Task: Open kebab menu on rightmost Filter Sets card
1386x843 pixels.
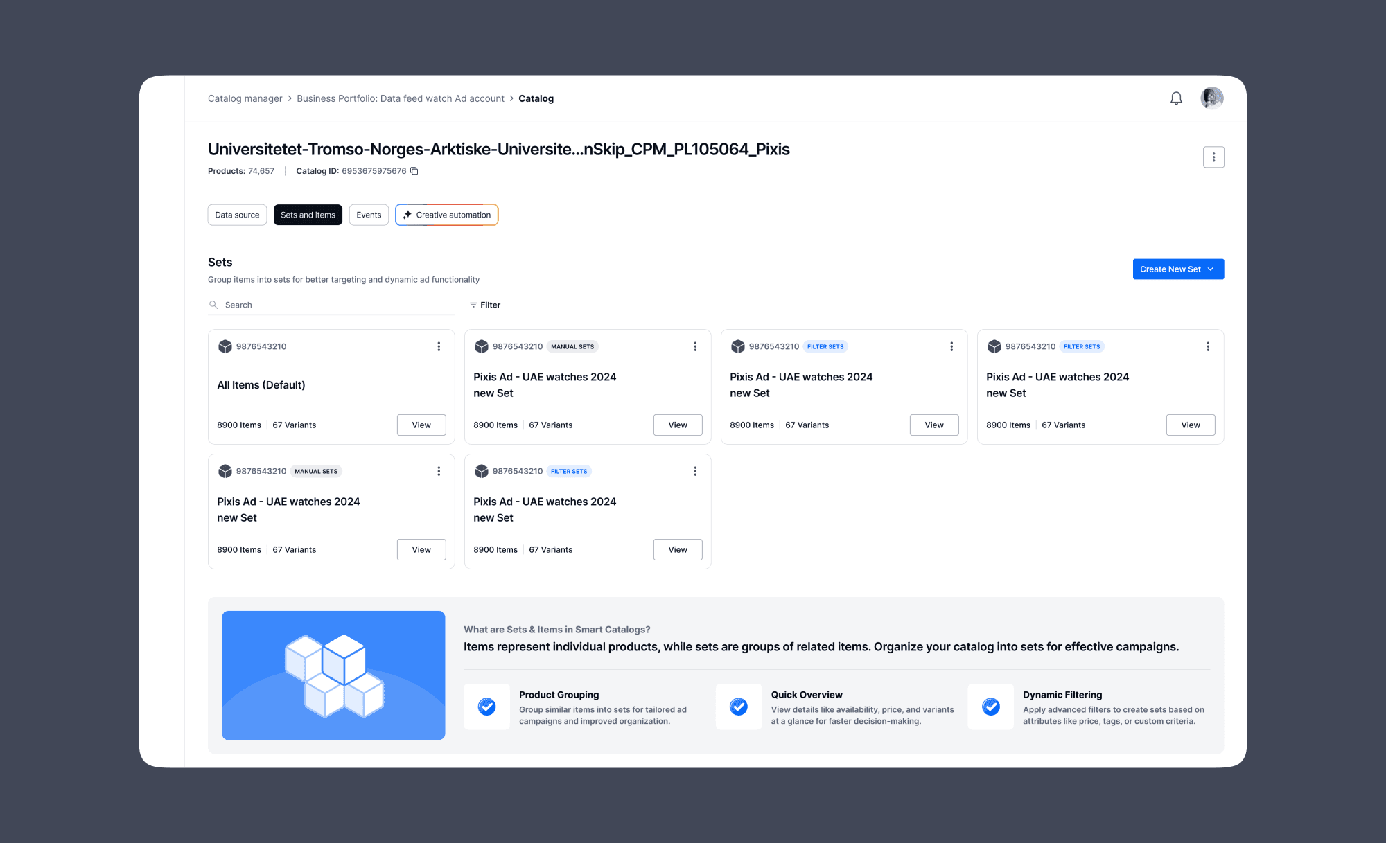Action: [x=1208, y=346]
